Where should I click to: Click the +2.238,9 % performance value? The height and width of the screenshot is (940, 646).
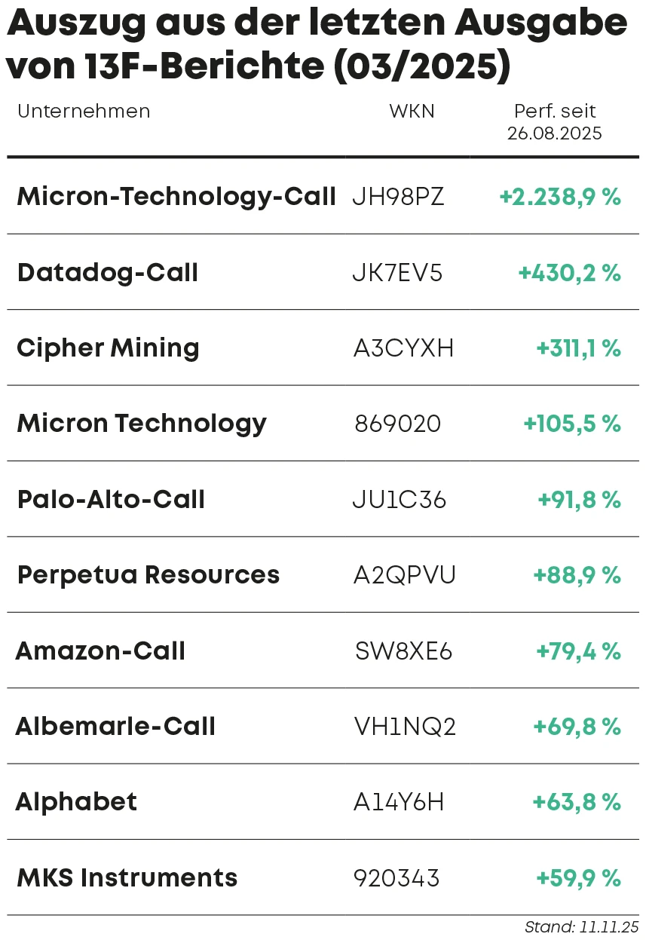(x=559, y=197)
